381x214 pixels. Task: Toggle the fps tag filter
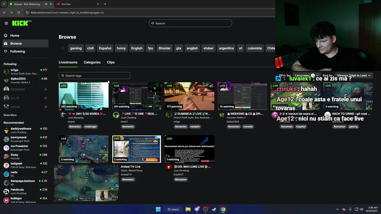(x=151, y=48)
